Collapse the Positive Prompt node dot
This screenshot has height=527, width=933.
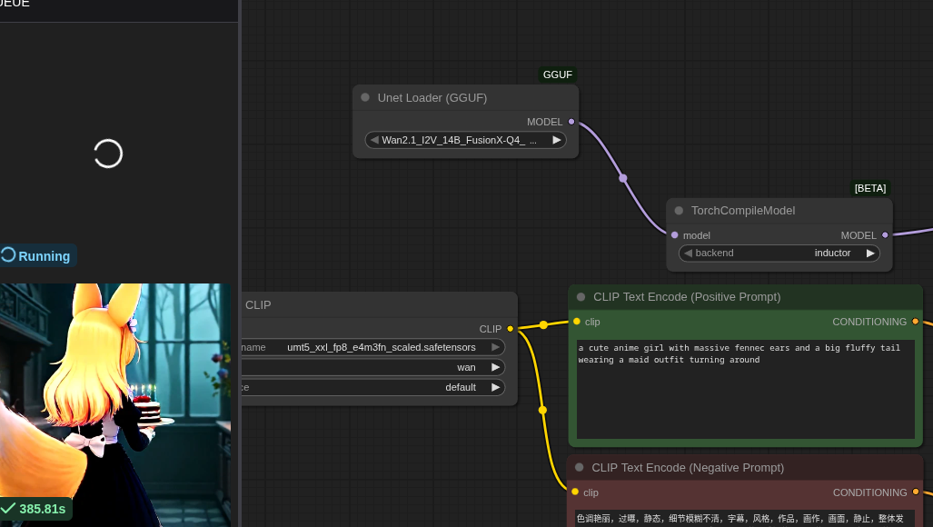point(581,297)
